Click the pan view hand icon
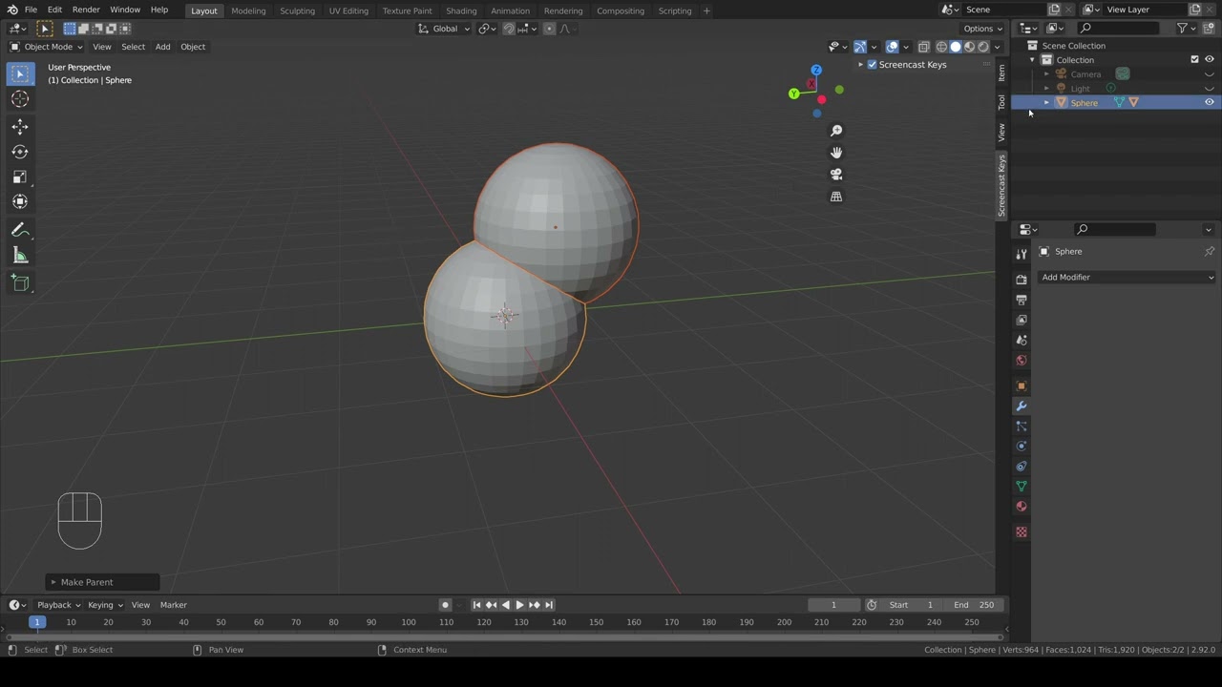Screen dimensions: 1222x687 coord(836,153)
